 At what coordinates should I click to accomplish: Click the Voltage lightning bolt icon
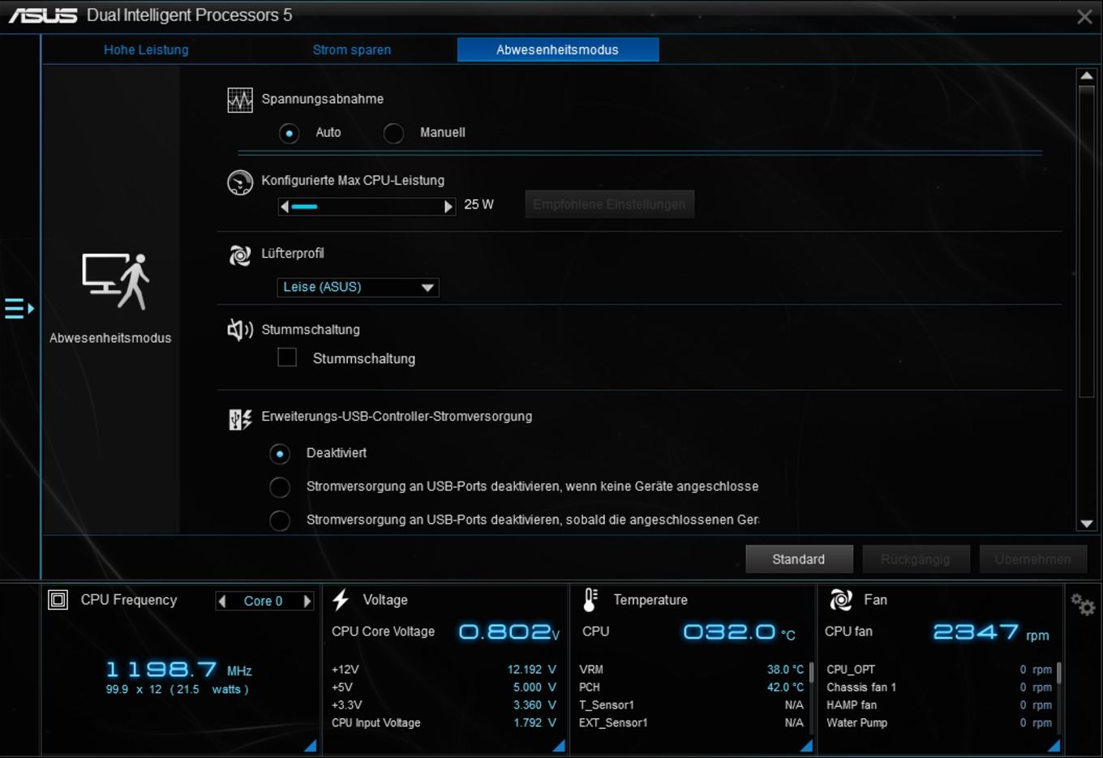341,600
